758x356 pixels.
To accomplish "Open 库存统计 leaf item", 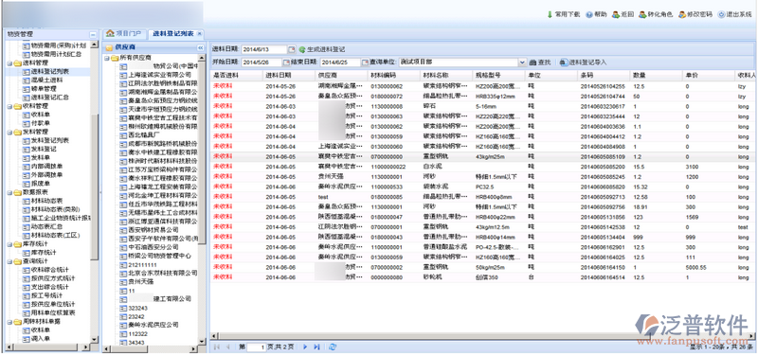I will 44,253.
